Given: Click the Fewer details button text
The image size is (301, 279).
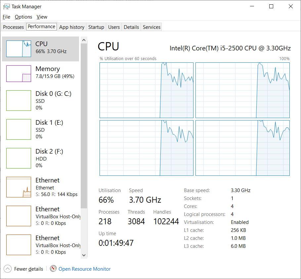Looking at the screenshot, I should (28, 269).
